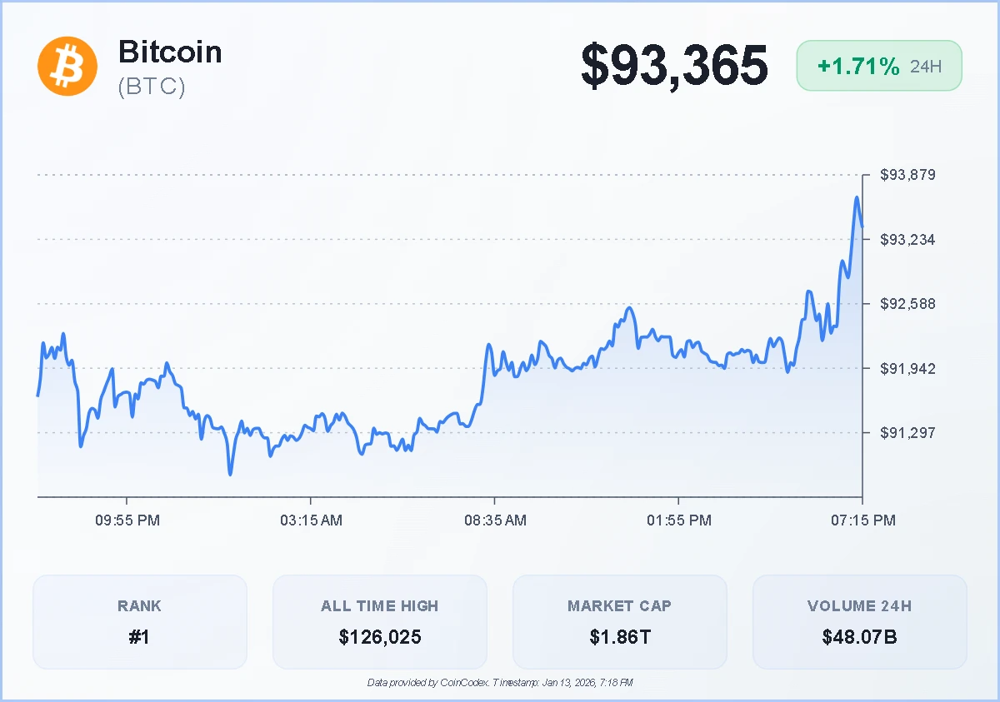
Task: Click the 07:15 PM time axis label
Action: point(862,520)
